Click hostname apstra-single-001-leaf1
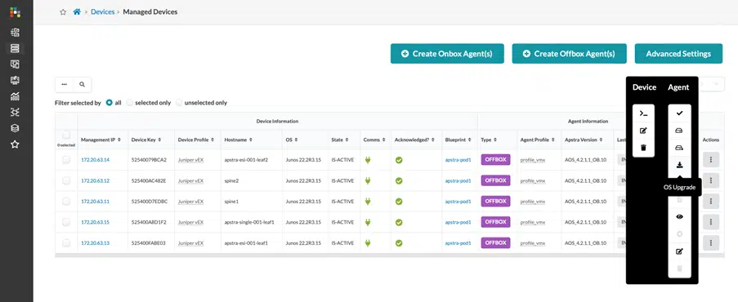The image size is (738, 302). pos(249,222)
